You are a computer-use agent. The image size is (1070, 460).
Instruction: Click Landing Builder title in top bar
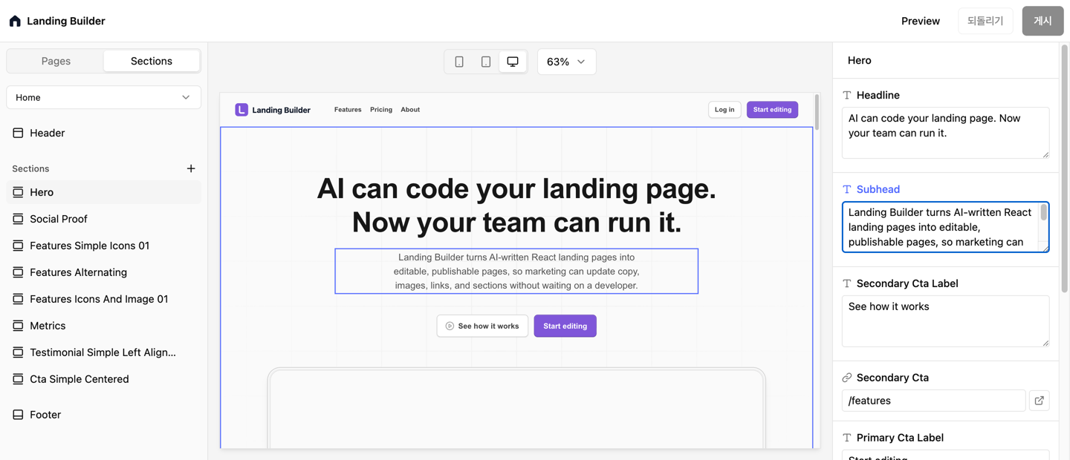(x=66, y=21)
